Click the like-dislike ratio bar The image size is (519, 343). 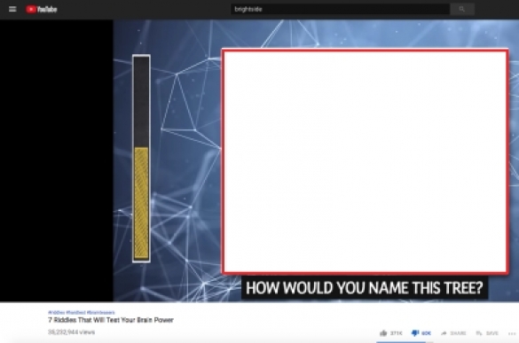(405, 342)
